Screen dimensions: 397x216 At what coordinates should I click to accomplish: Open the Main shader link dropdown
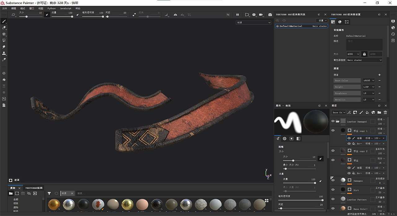pos(364,60)
